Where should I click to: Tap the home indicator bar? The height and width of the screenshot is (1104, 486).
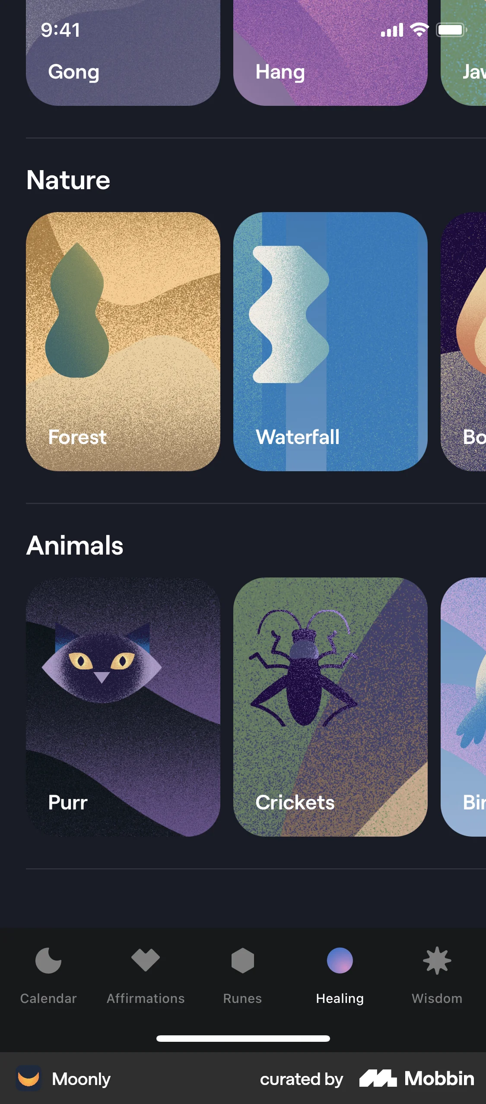[x=243, y=1038]
